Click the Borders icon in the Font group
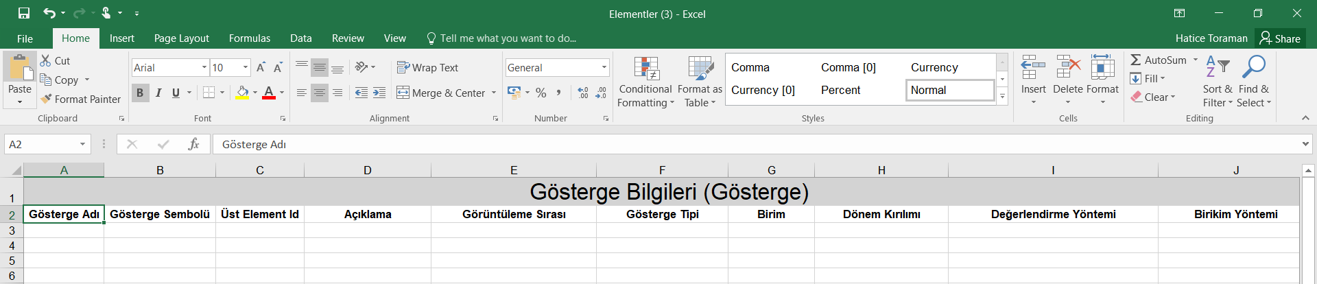 (209, 93)
